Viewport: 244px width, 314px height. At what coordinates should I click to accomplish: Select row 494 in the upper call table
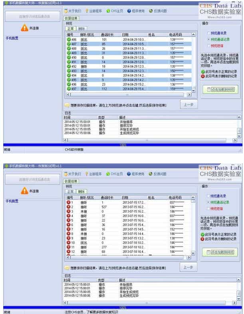tap(129, 75)
